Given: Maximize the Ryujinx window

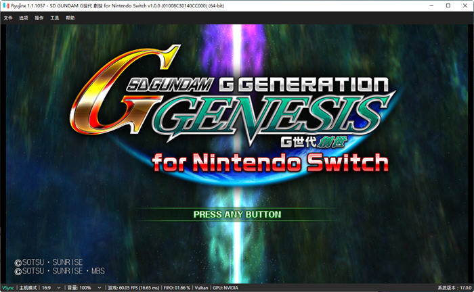Looking at the screenshot, I should [448, 5].
